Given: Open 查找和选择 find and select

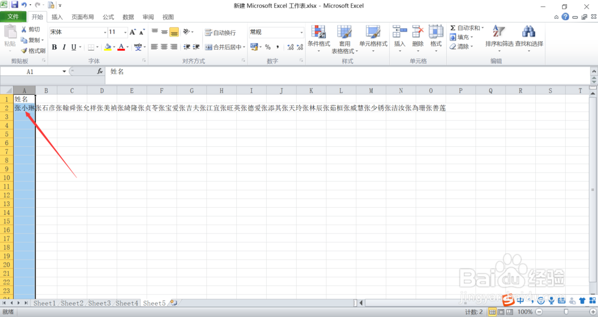Looking at the screenshot, I should tap(529, 38).
